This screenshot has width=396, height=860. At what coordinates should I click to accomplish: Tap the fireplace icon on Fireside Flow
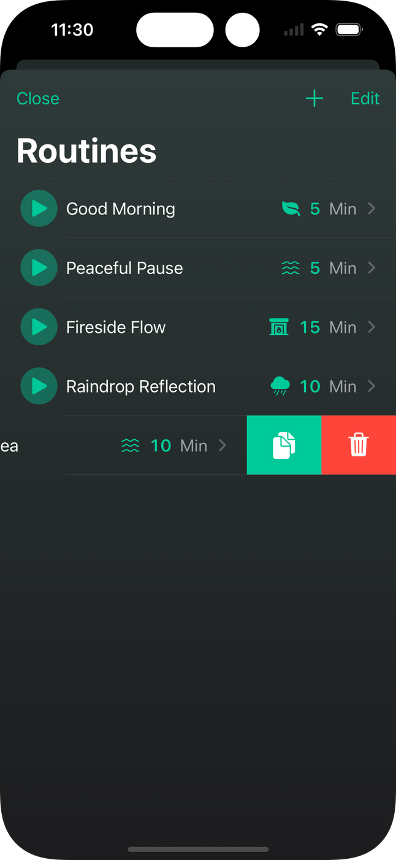point(279,327)
